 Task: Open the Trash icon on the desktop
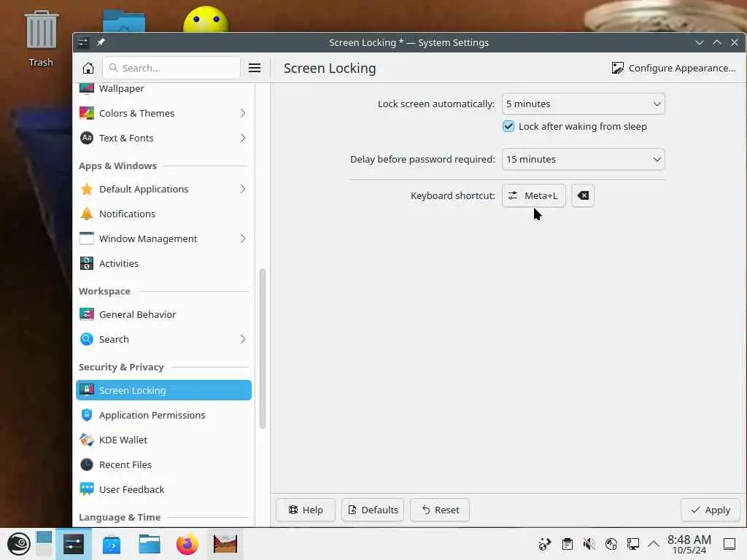(x=41, y=39)
